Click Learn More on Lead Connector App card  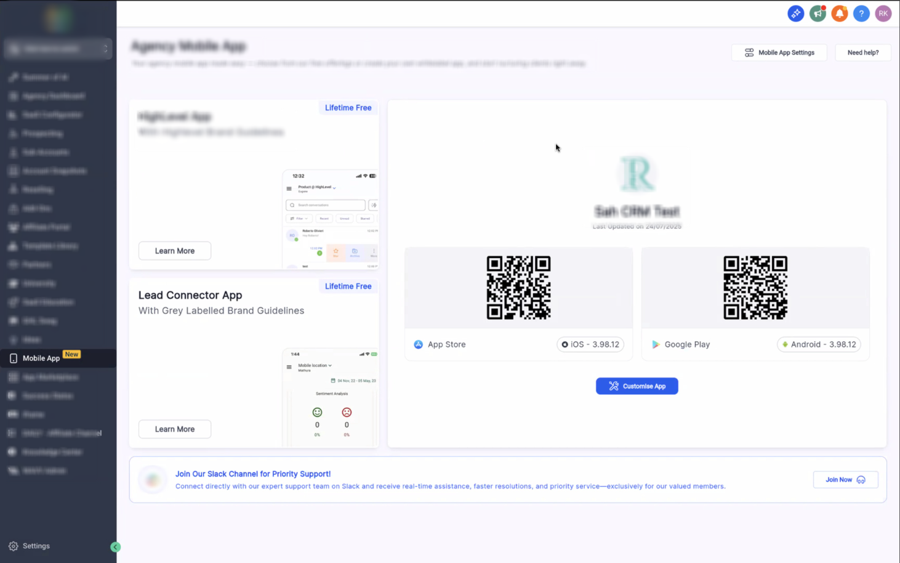[175, 429]
